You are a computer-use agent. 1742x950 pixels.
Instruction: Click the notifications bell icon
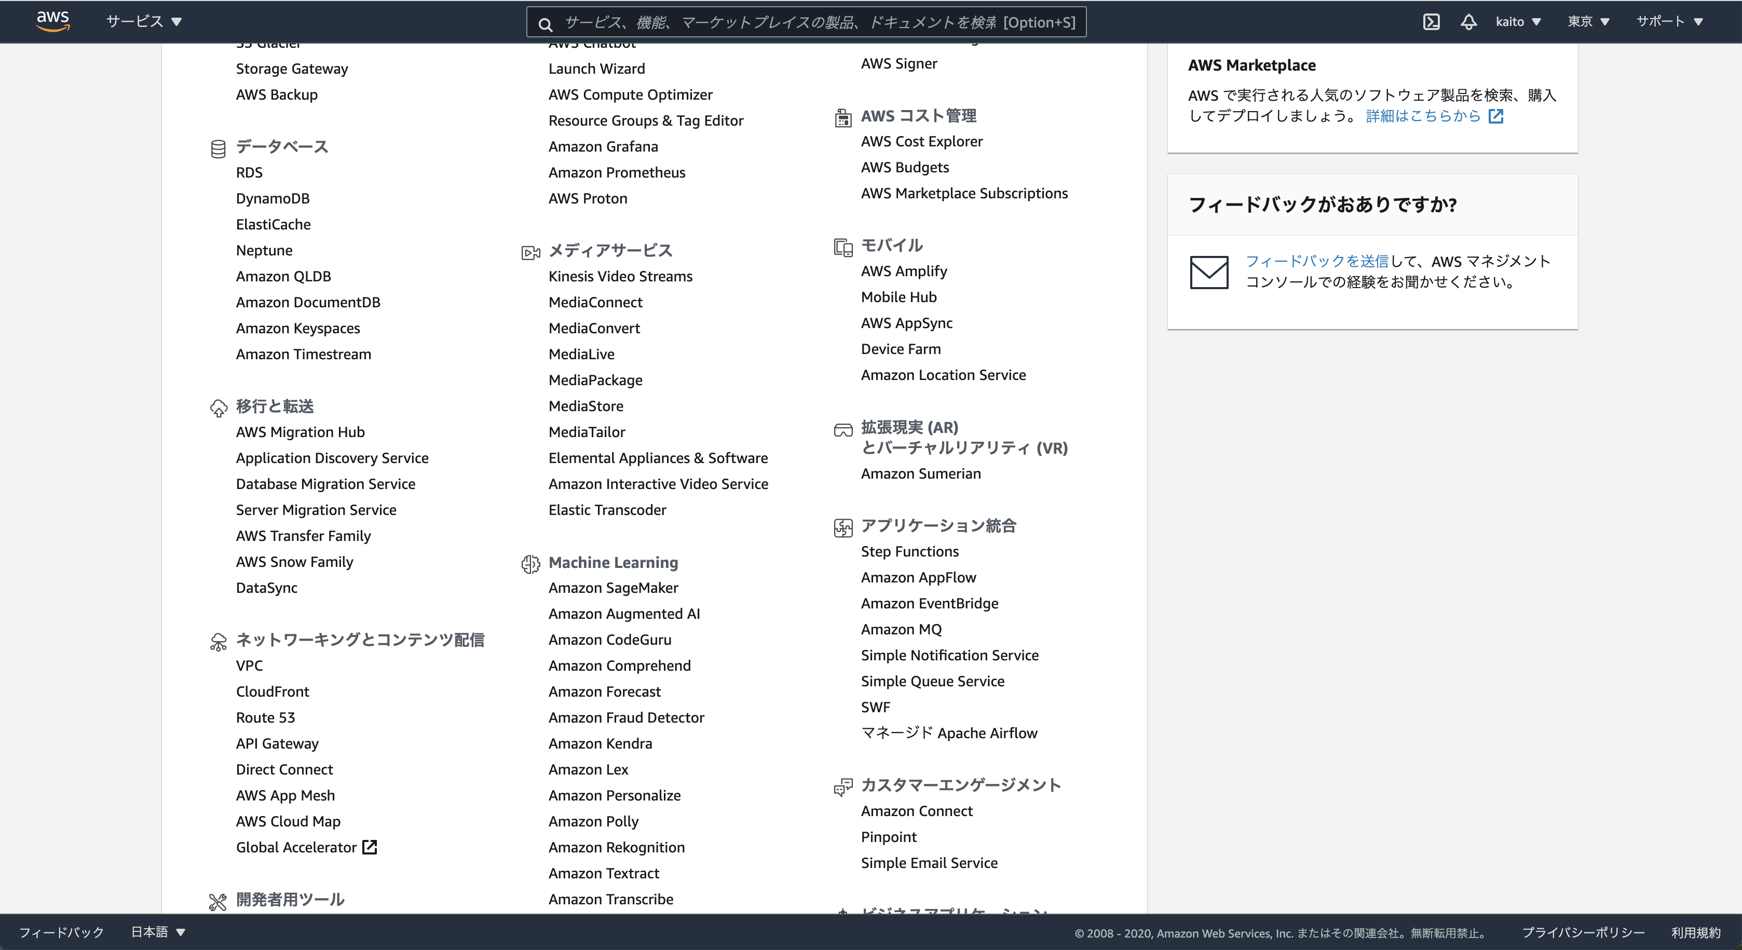(x=1468, y=22)
